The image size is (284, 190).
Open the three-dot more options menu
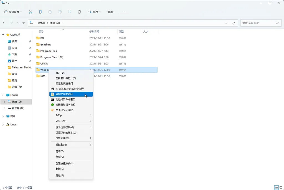point(124,12)
